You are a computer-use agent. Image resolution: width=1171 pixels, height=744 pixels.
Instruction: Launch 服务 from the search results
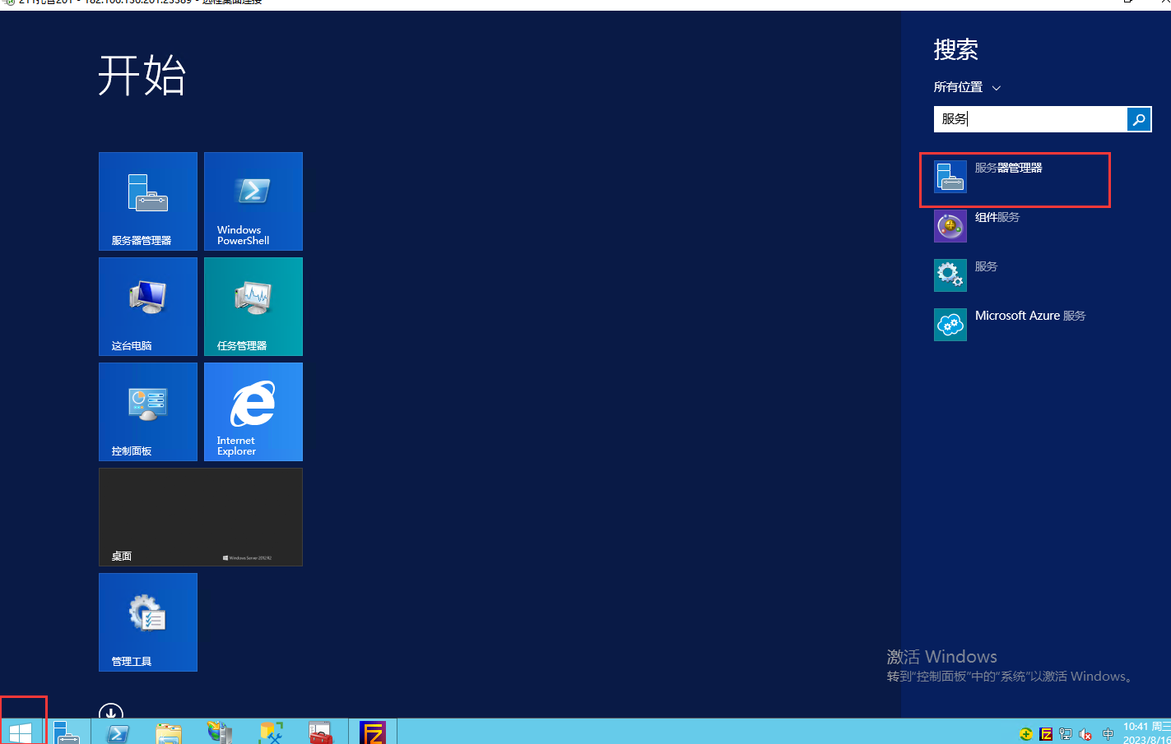coord(985,275)
